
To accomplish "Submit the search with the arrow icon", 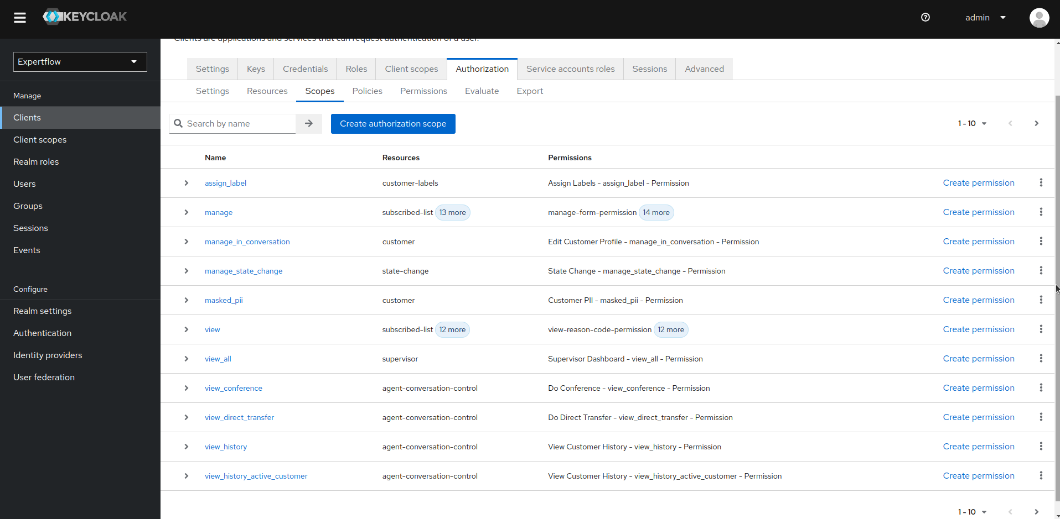I will pyautogui.click(x=308, y=123).
